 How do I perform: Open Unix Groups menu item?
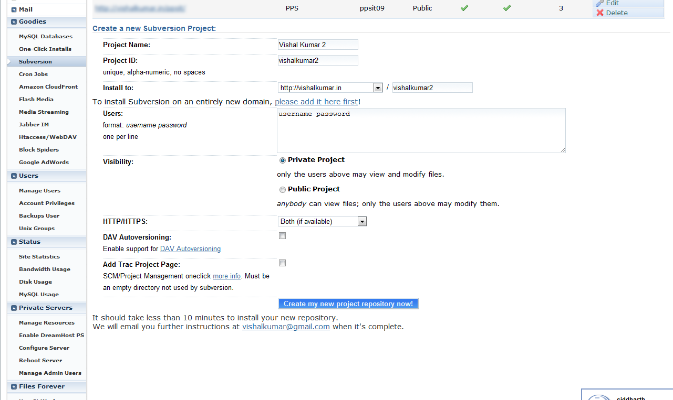point(37,228)
